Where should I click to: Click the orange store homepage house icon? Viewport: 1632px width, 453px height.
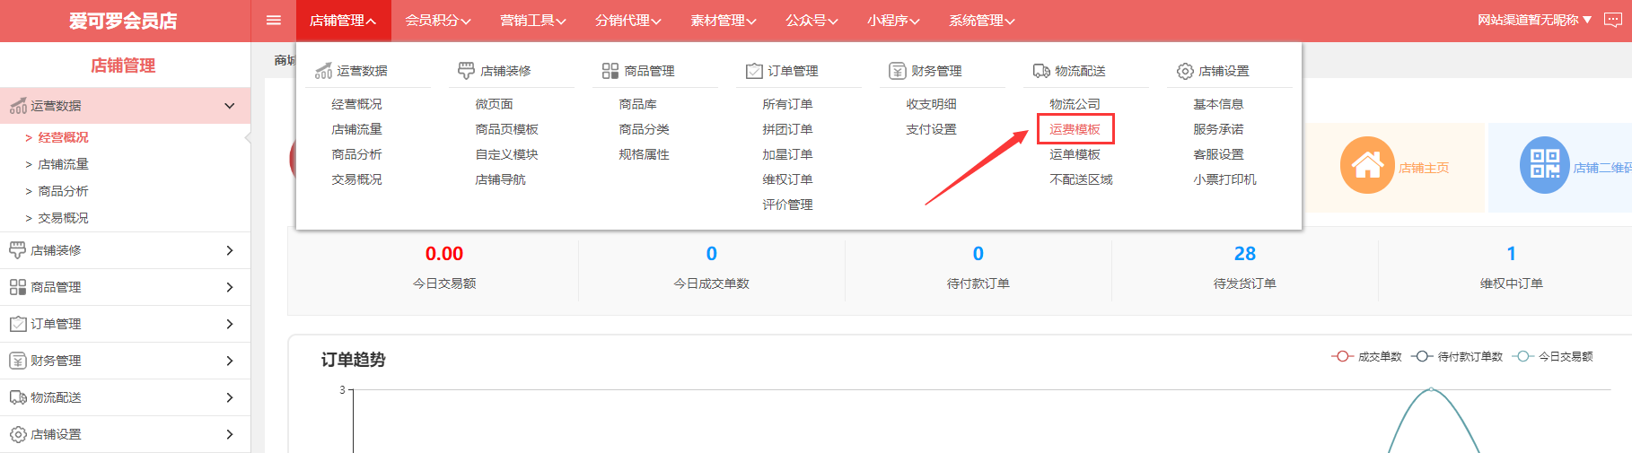1366,165
